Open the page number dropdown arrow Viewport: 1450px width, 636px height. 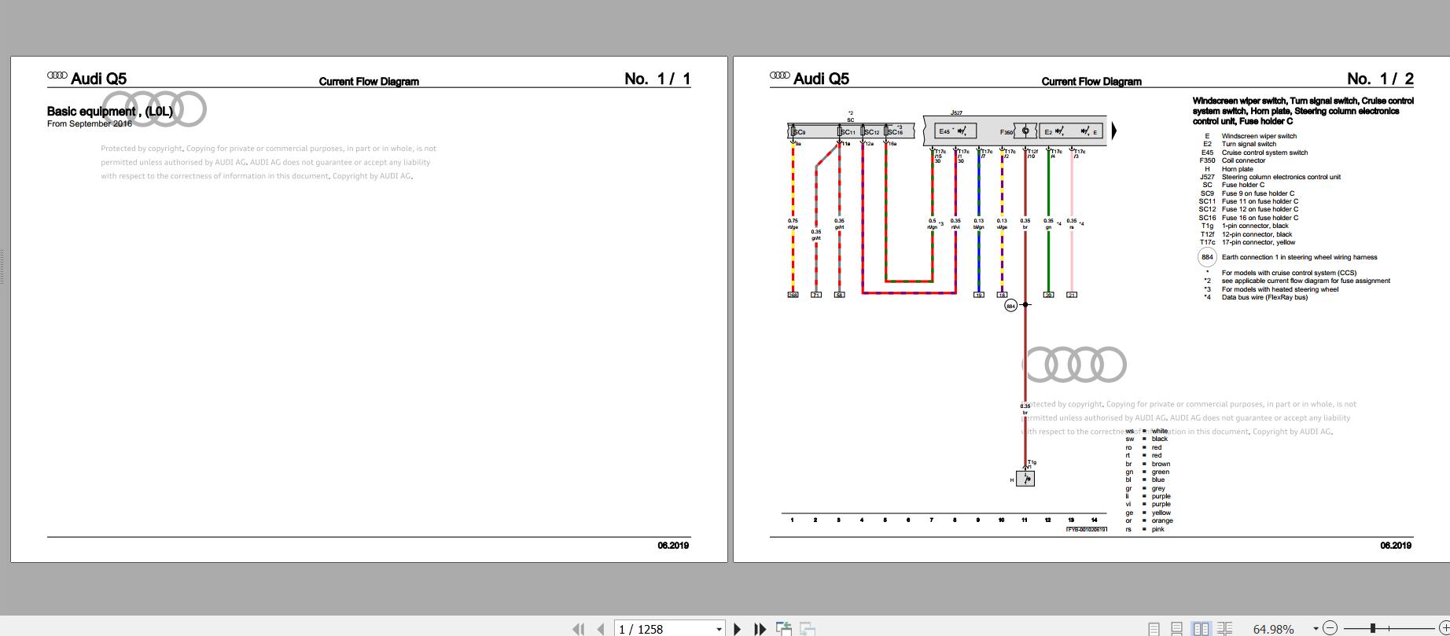pyautogui.click(x=719, y=629)
